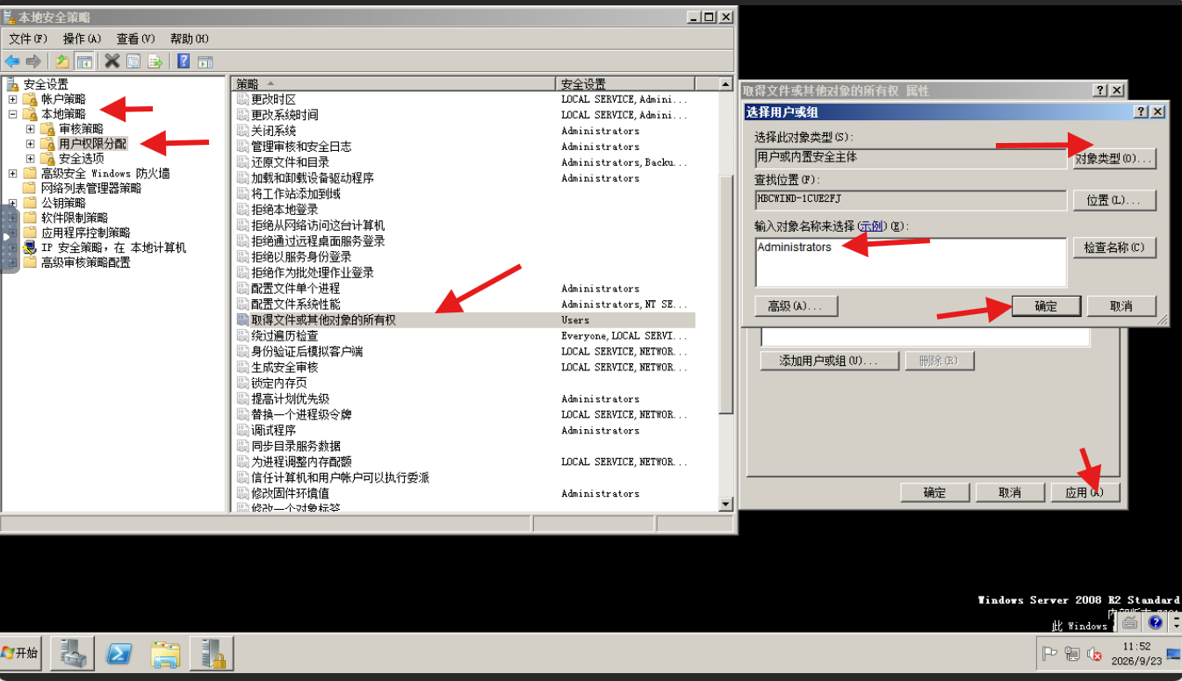Open the 查看(V) menu
This screenshot has width=1182, height=681.
point(135,39)
